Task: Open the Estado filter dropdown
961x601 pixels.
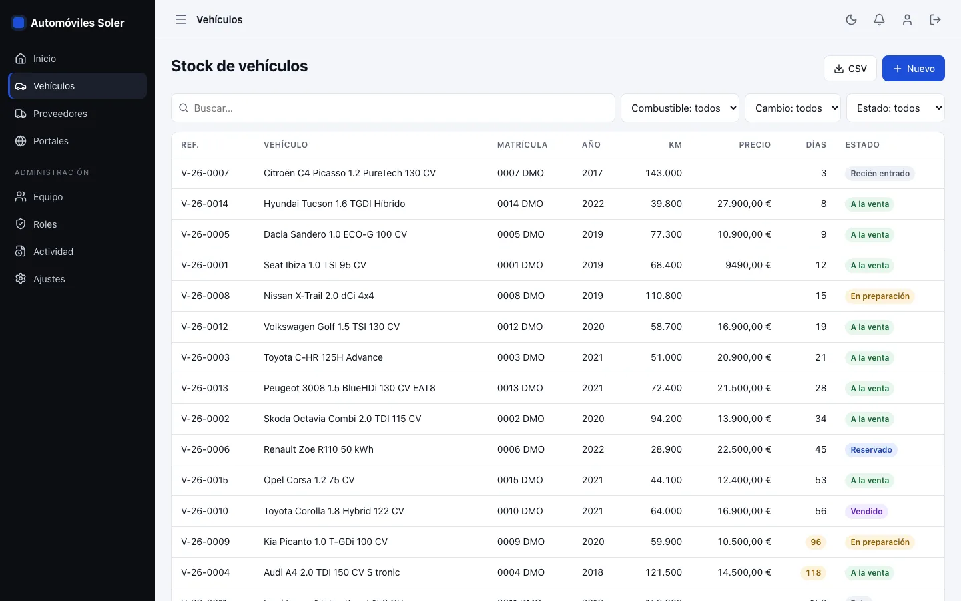Action: (895, 108)
